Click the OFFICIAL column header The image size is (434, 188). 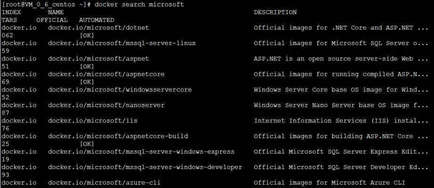click(x=52, y=20)
